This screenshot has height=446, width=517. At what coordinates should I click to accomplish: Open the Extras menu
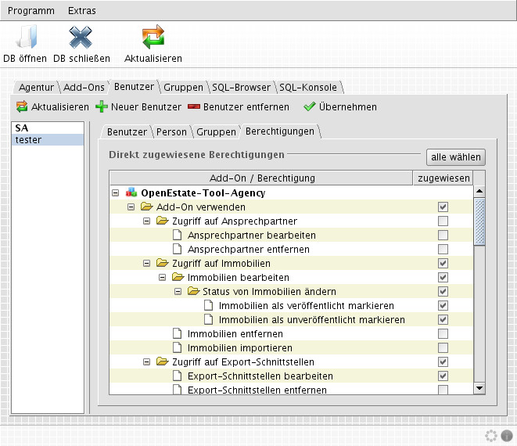pyautogui.click(x=82, y=11)
